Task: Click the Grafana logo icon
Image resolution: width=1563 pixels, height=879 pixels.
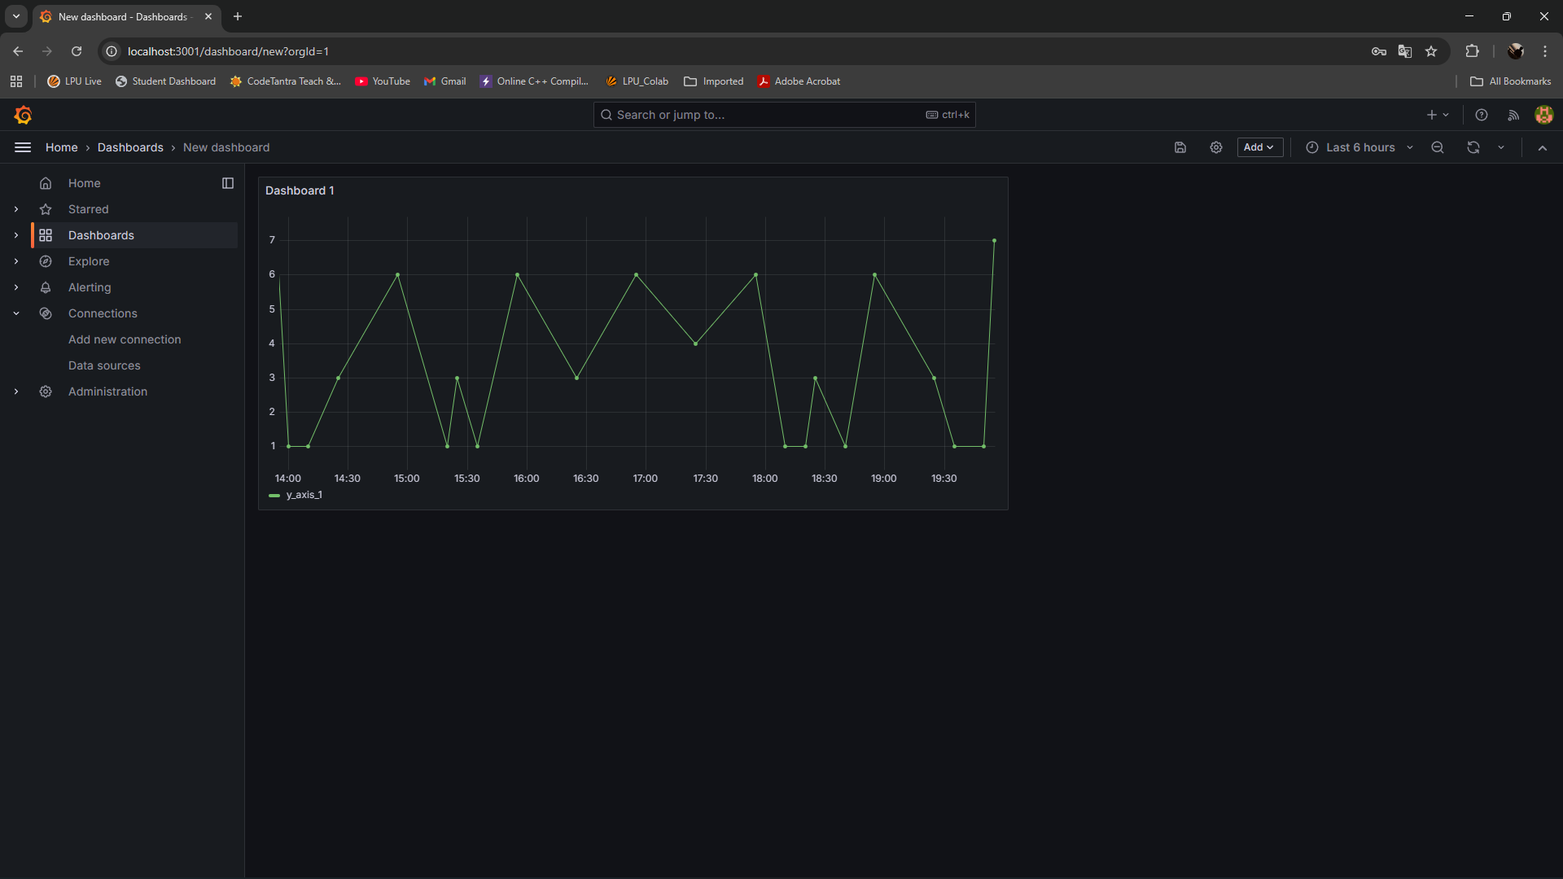Action: coord(23,115)
